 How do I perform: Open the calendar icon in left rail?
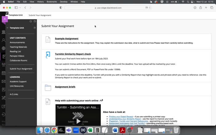pyautogui.click(x=3, y=73)
